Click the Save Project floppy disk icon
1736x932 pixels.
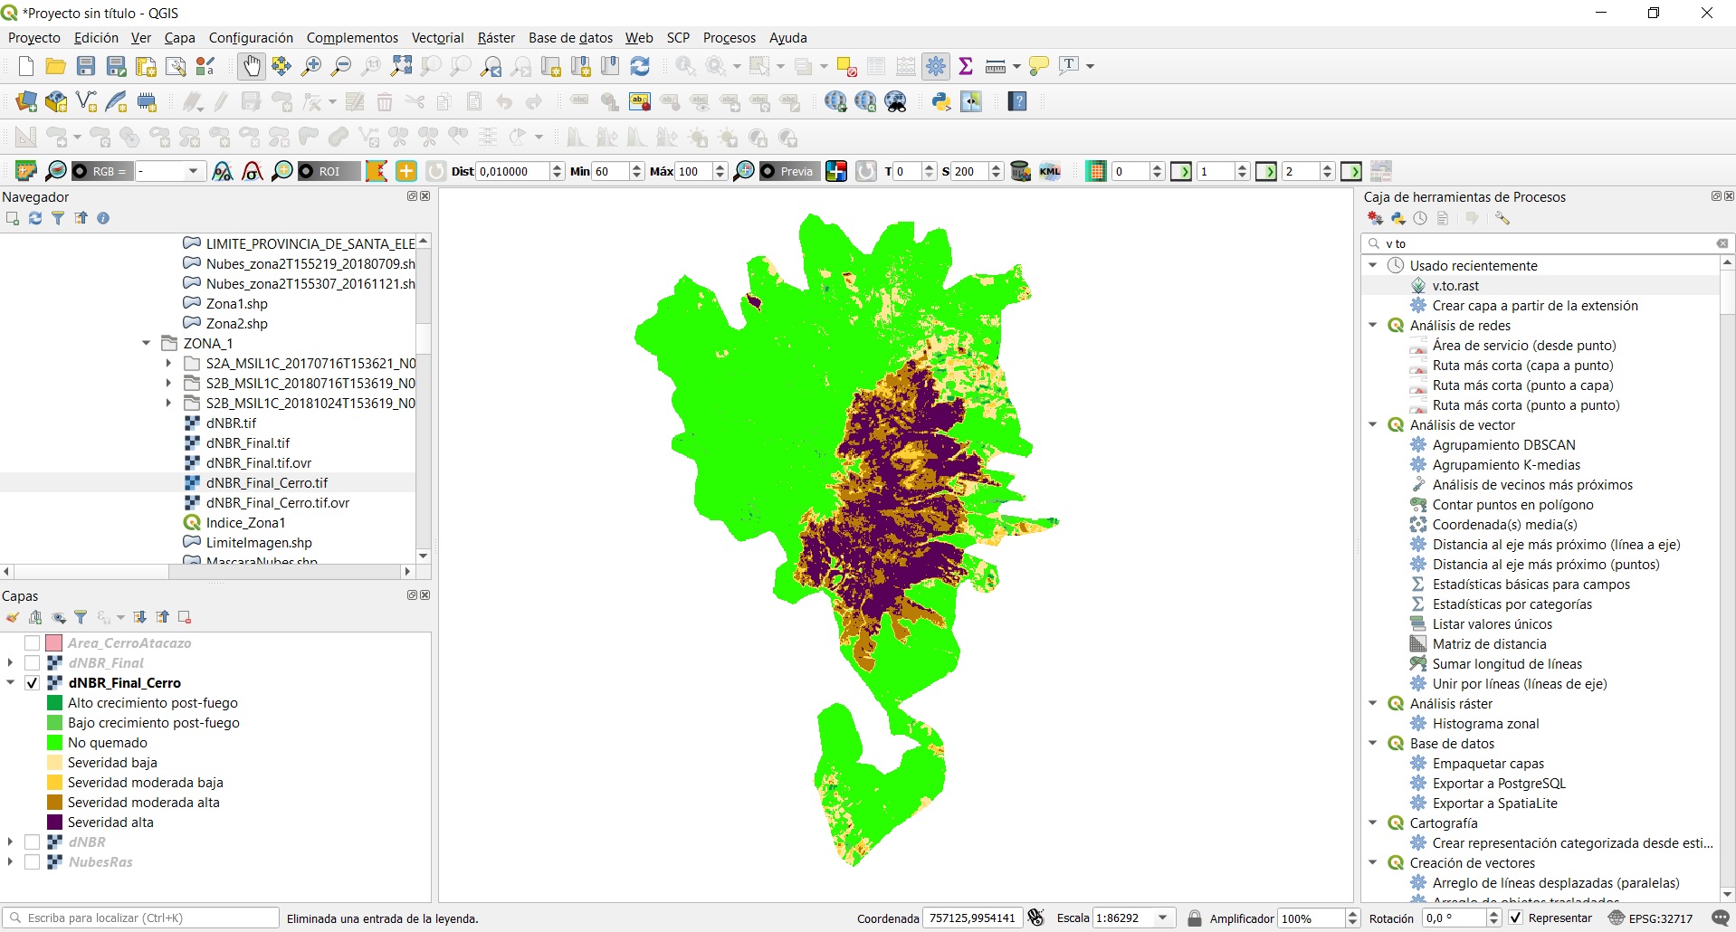click(86, 66)
